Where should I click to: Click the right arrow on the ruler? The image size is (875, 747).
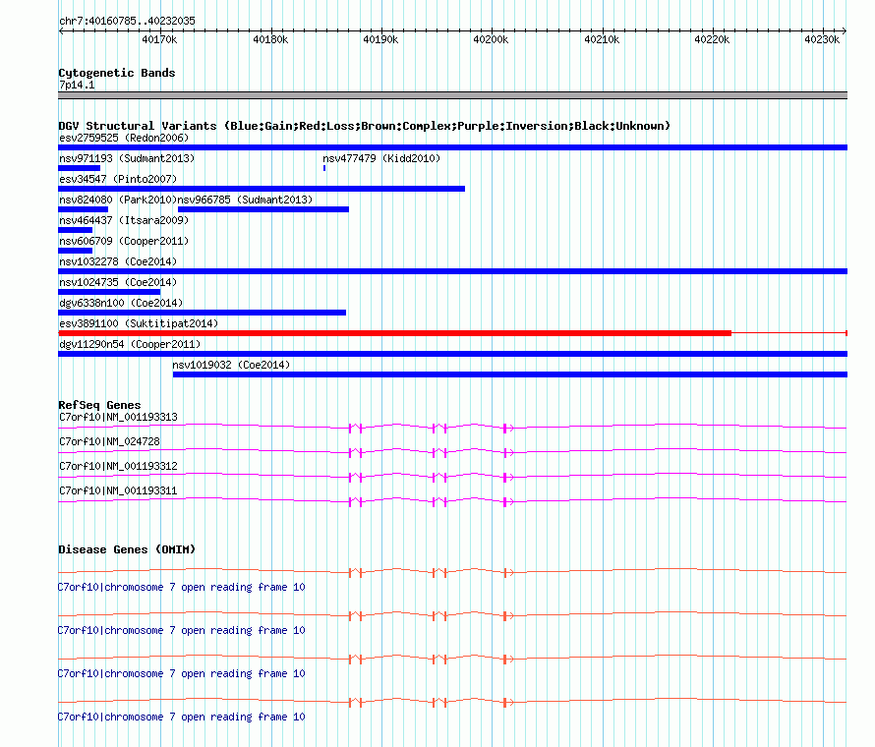pos(845,31)
